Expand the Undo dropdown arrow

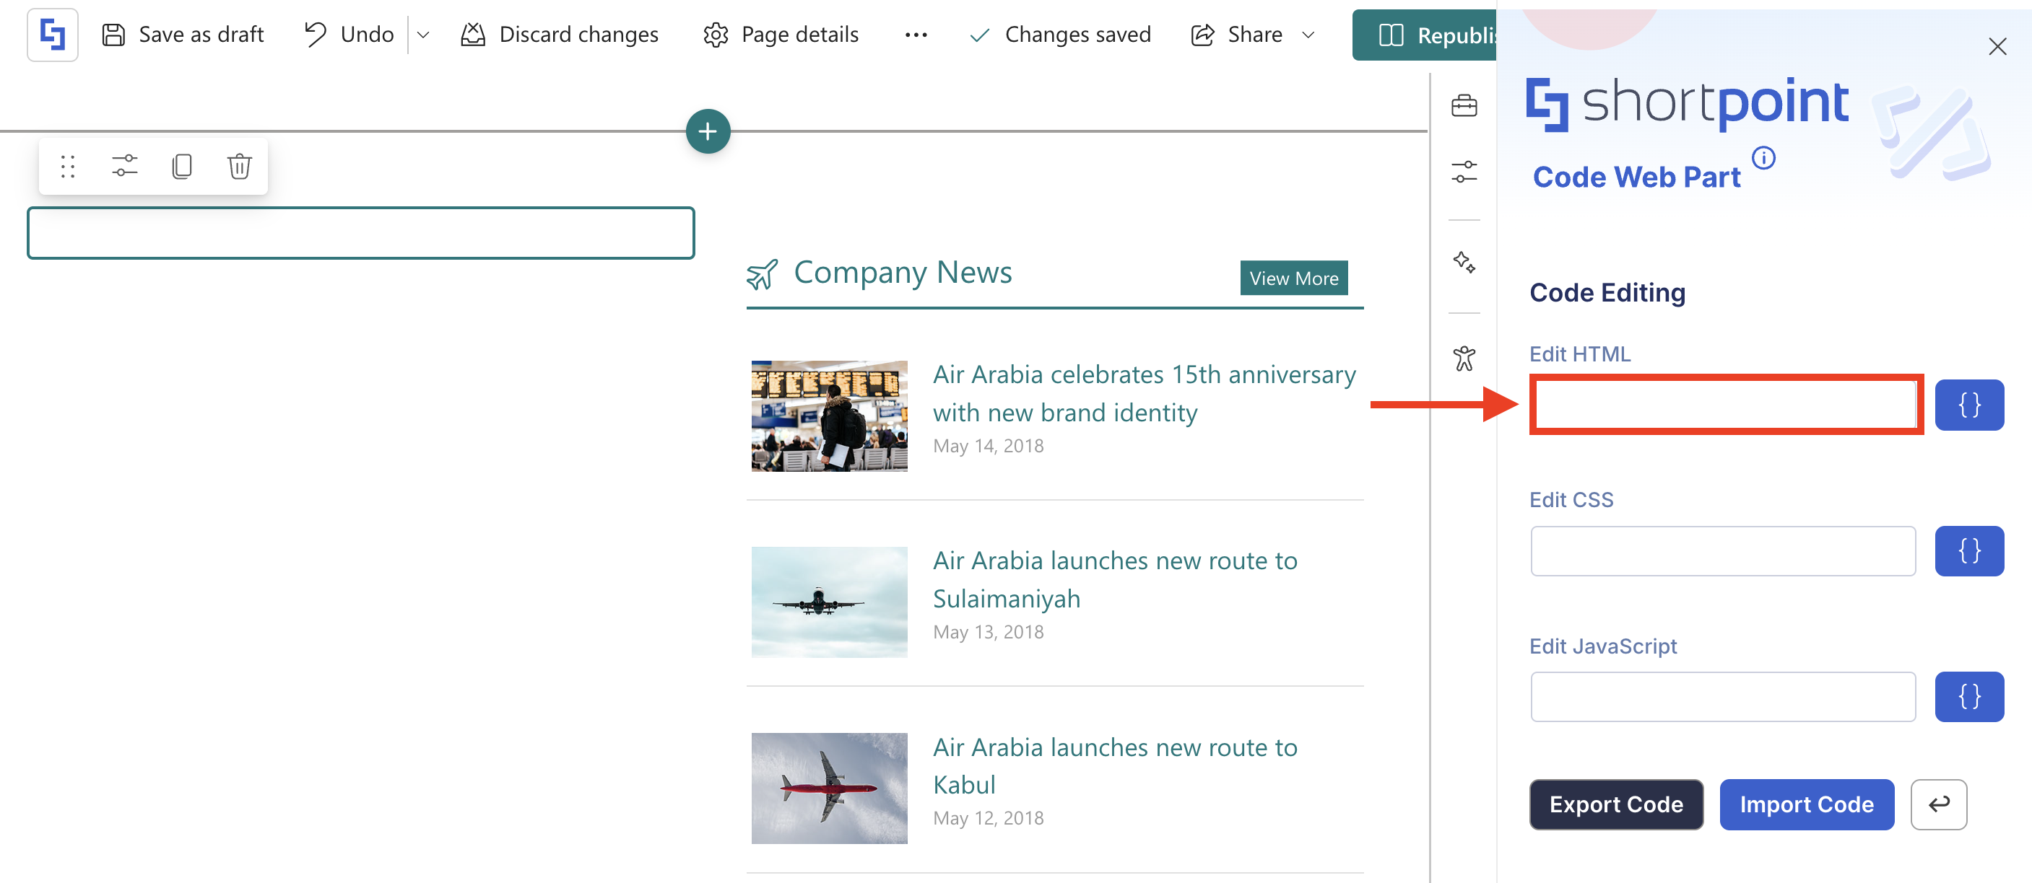(x=423, y=35)
